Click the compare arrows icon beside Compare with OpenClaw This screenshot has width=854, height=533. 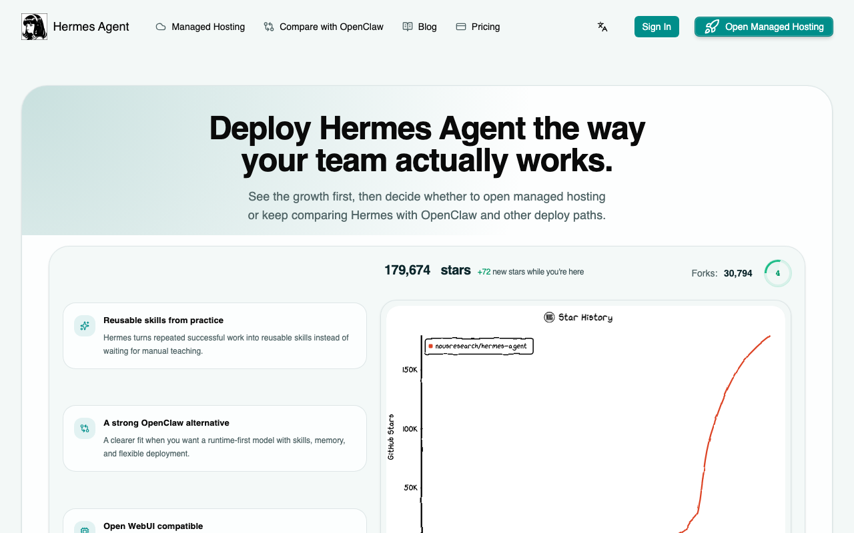tap(269, 27)
